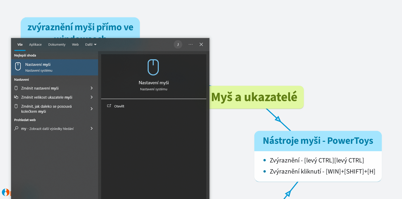The image size is (402, 199).
Task: Expand scroll wheel distance setting chevron
Action: (x=92, y=109)
